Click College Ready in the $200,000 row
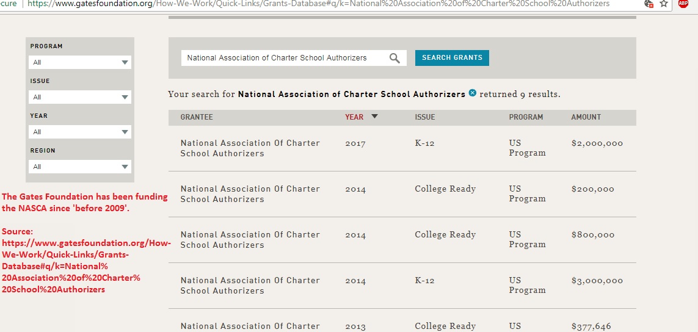 pyautogui.click(x=445, y=189)
